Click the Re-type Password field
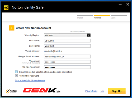The width and height of the screenshot is (132, 98). [x=67, y=67]
